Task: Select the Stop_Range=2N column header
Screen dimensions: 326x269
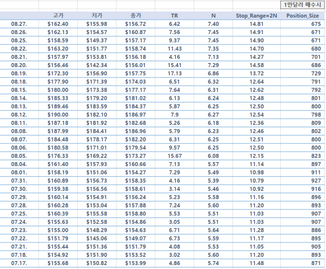Action: point(257,16)
